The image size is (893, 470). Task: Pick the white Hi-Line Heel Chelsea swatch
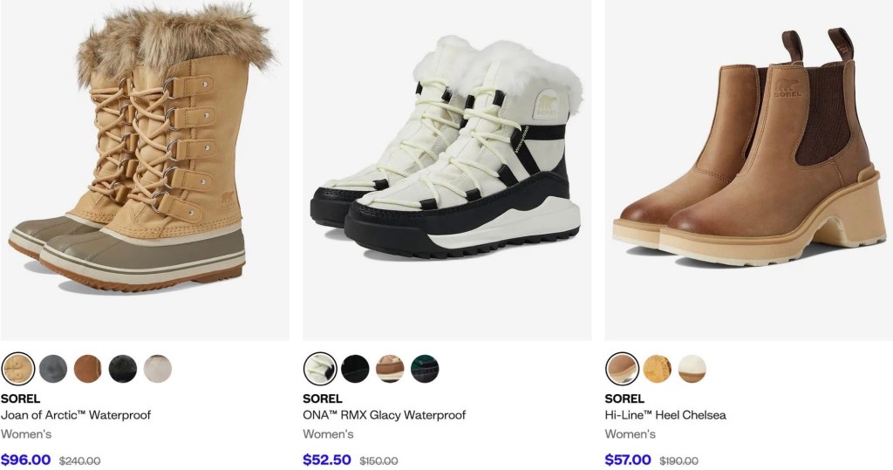(x=692, y=369)
